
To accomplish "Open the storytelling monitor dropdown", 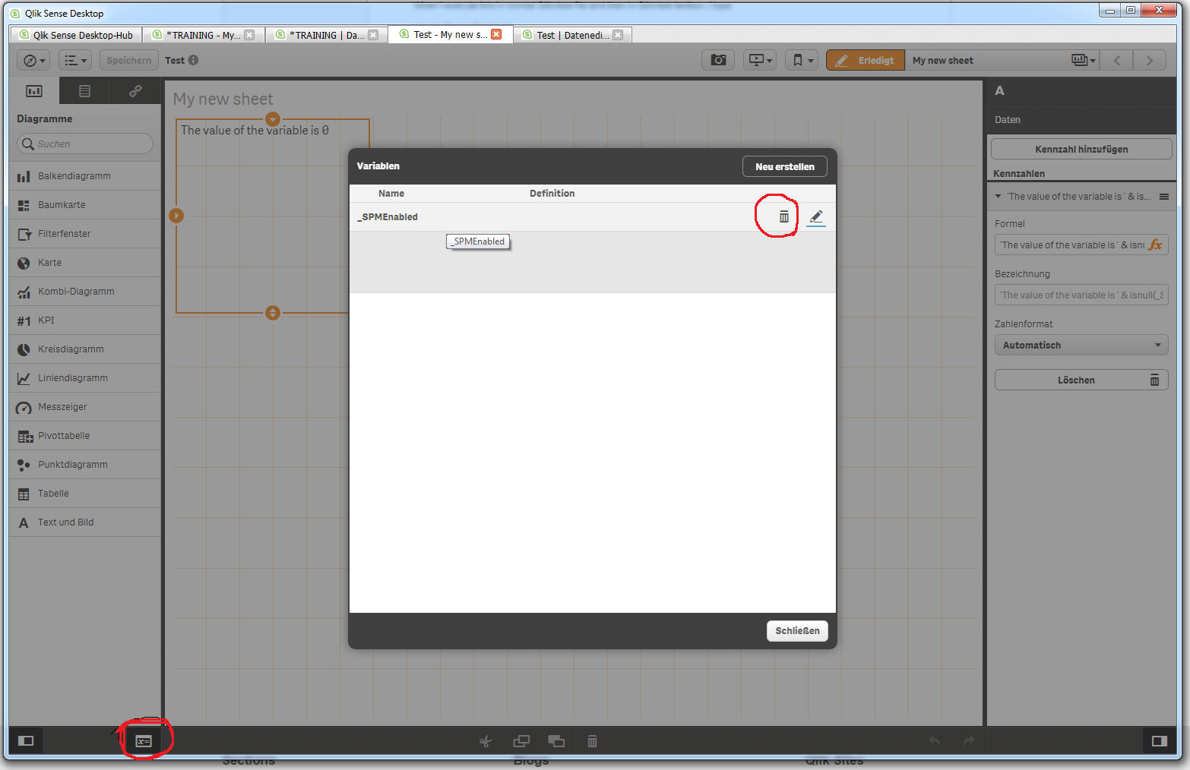I will point(760,60).
